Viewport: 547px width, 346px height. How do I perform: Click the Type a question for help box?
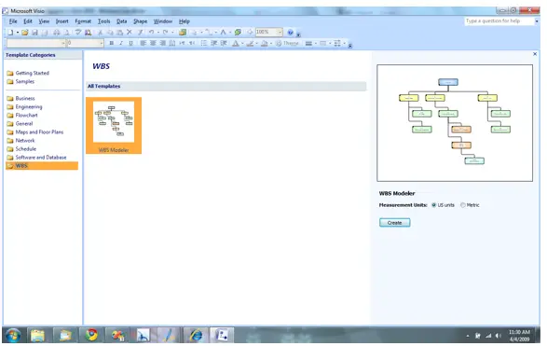tap(499, 21)
